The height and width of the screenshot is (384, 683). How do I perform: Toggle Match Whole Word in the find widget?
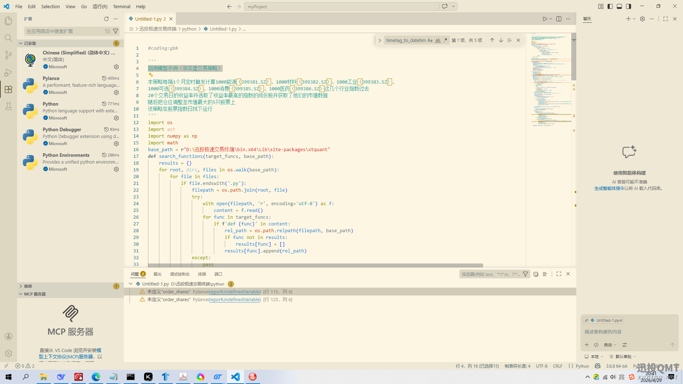coord(438,40)
